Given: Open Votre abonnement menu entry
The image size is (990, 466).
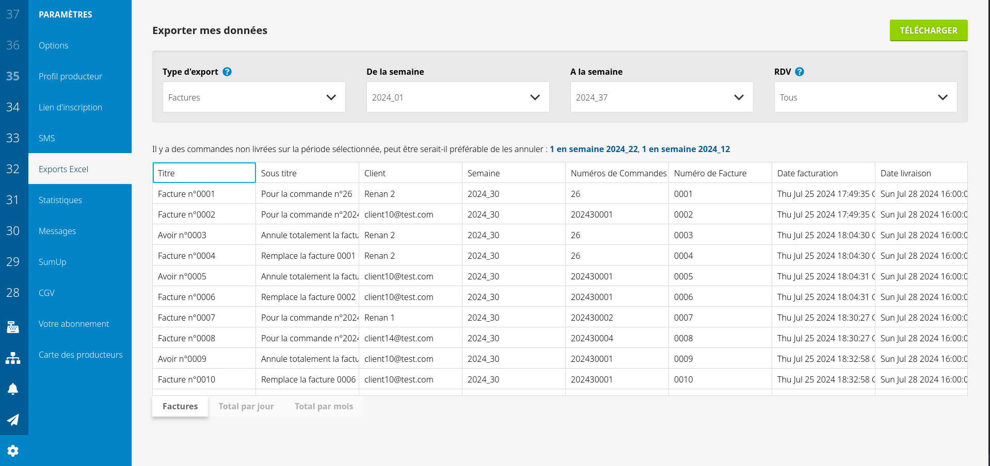Looking at the screenshot, I should (74, 324).
